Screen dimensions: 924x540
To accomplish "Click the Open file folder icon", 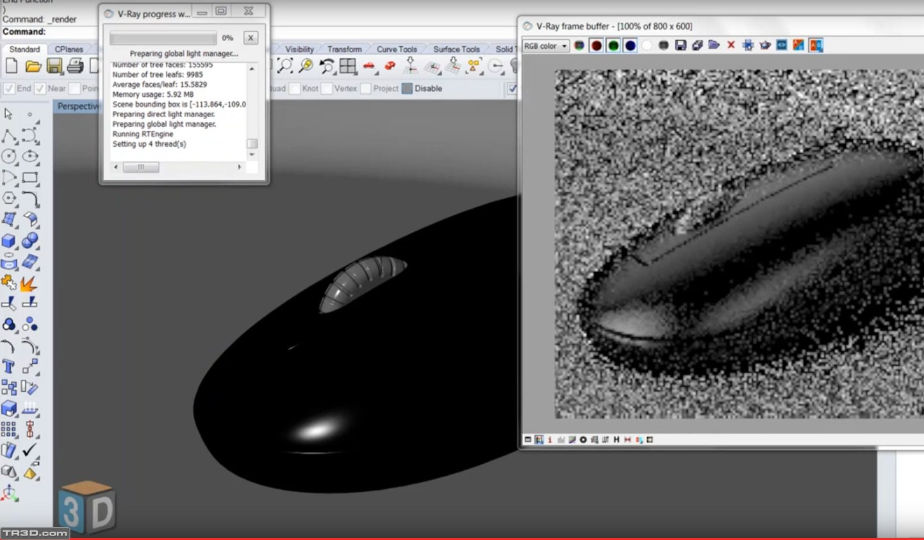I will [33, 66].
